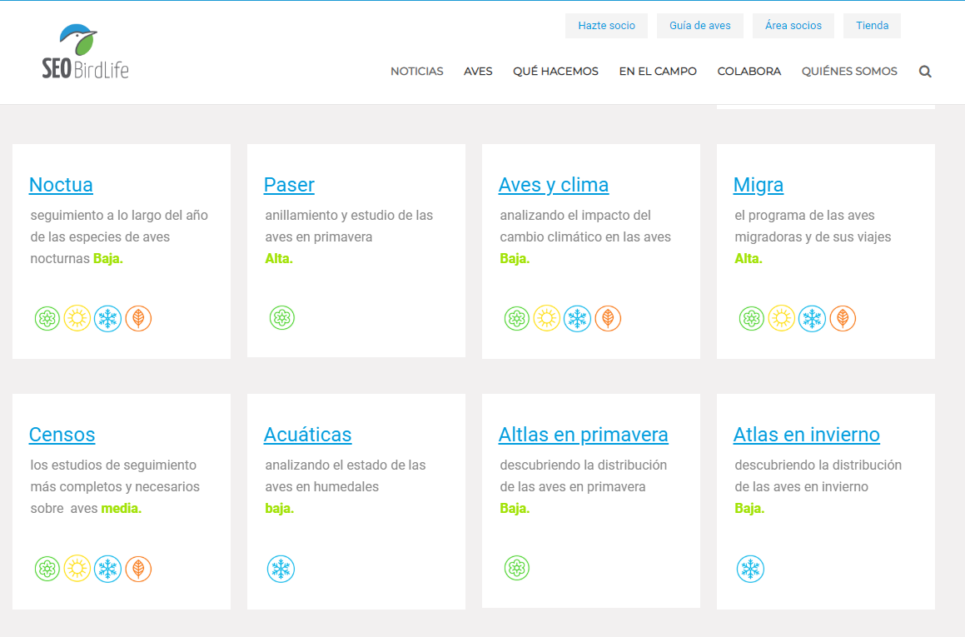Click the Guía de aves button
This screenshot has width=965, height=637.
pos(700,26)
